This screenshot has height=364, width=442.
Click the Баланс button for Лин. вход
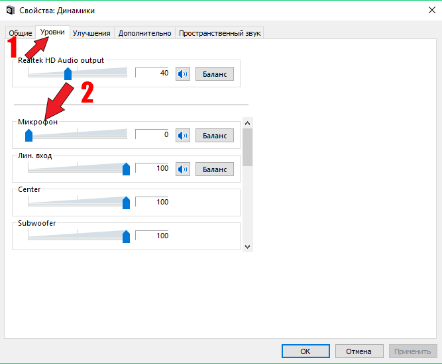point(214,169)
